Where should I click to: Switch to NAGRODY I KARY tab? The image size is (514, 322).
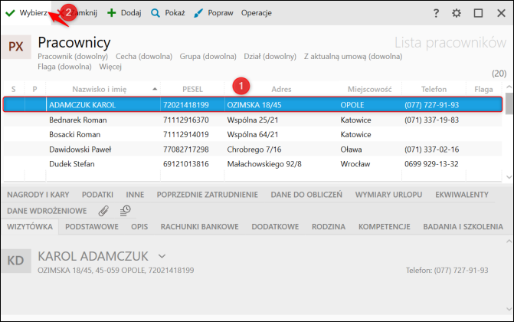[38, 195]
